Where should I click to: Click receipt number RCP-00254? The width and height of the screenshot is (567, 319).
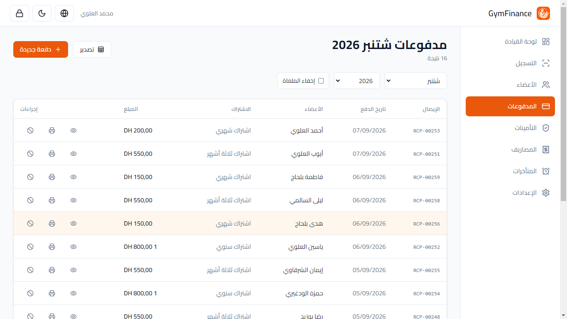click(427, 294)
